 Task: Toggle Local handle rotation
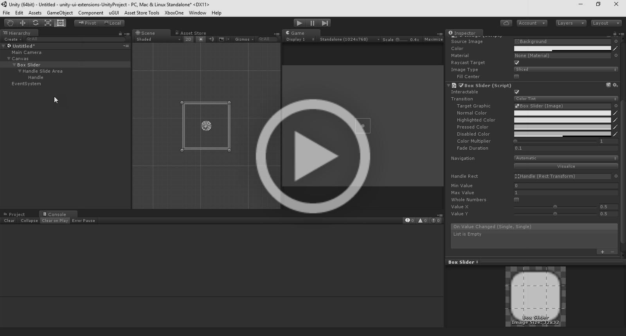tap(112, 23)
